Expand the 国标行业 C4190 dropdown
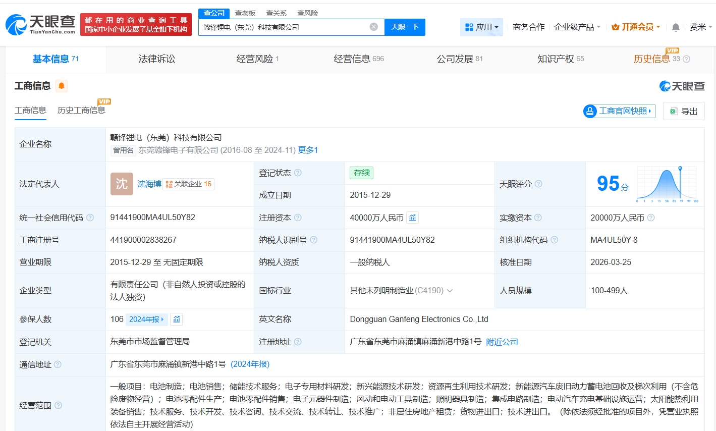 [x=450, y=291]
